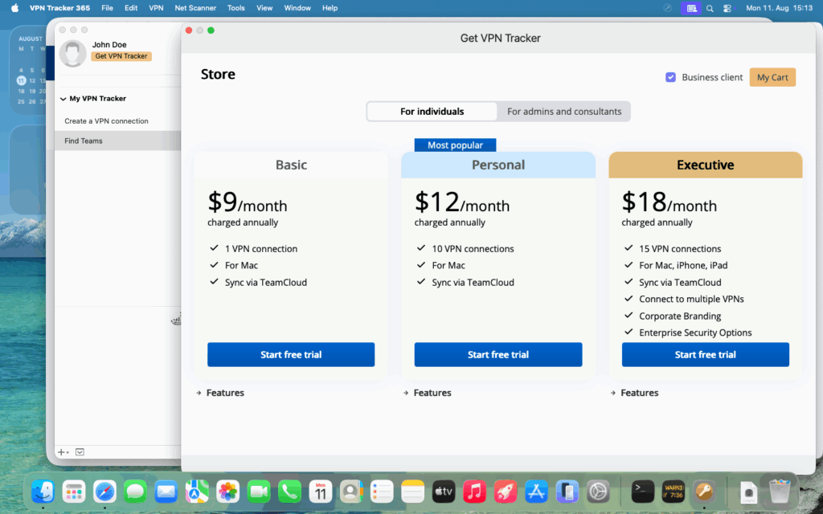The image size is (823, 514).
Task: Open Spotlight search in menu bar
Action: tap(710, 8)
